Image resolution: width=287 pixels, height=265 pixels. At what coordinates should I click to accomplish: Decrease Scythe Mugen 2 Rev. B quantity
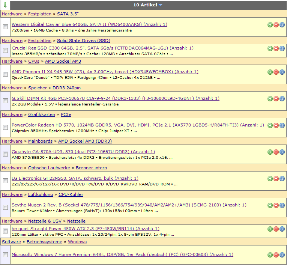pyautogui.click(x=276, y=205)
